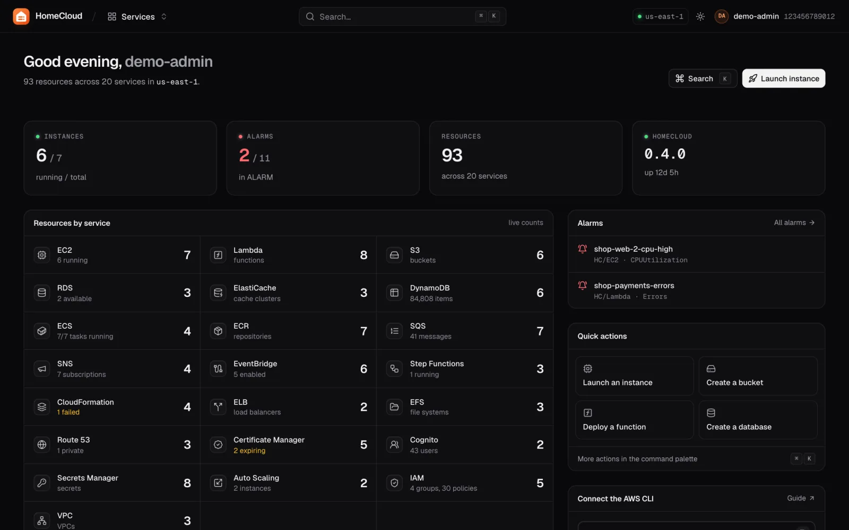Click the 7/7 tasks running text
The image size is (849, 530).
(x=85, y=337)
